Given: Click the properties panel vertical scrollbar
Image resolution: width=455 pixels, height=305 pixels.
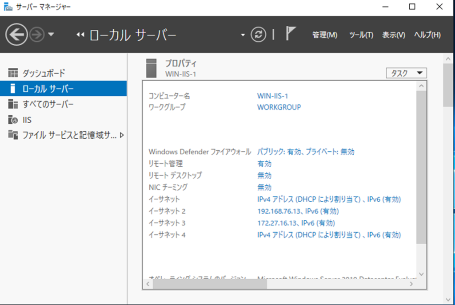Looking at the screenshot, I should tap(422, 168).
